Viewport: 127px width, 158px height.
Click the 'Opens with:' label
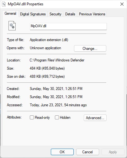tap(16, 48)
